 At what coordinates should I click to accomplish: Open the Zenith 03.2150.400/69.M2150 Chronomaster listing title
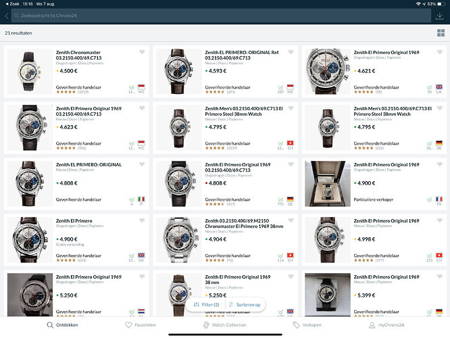(x=244, y=224)
